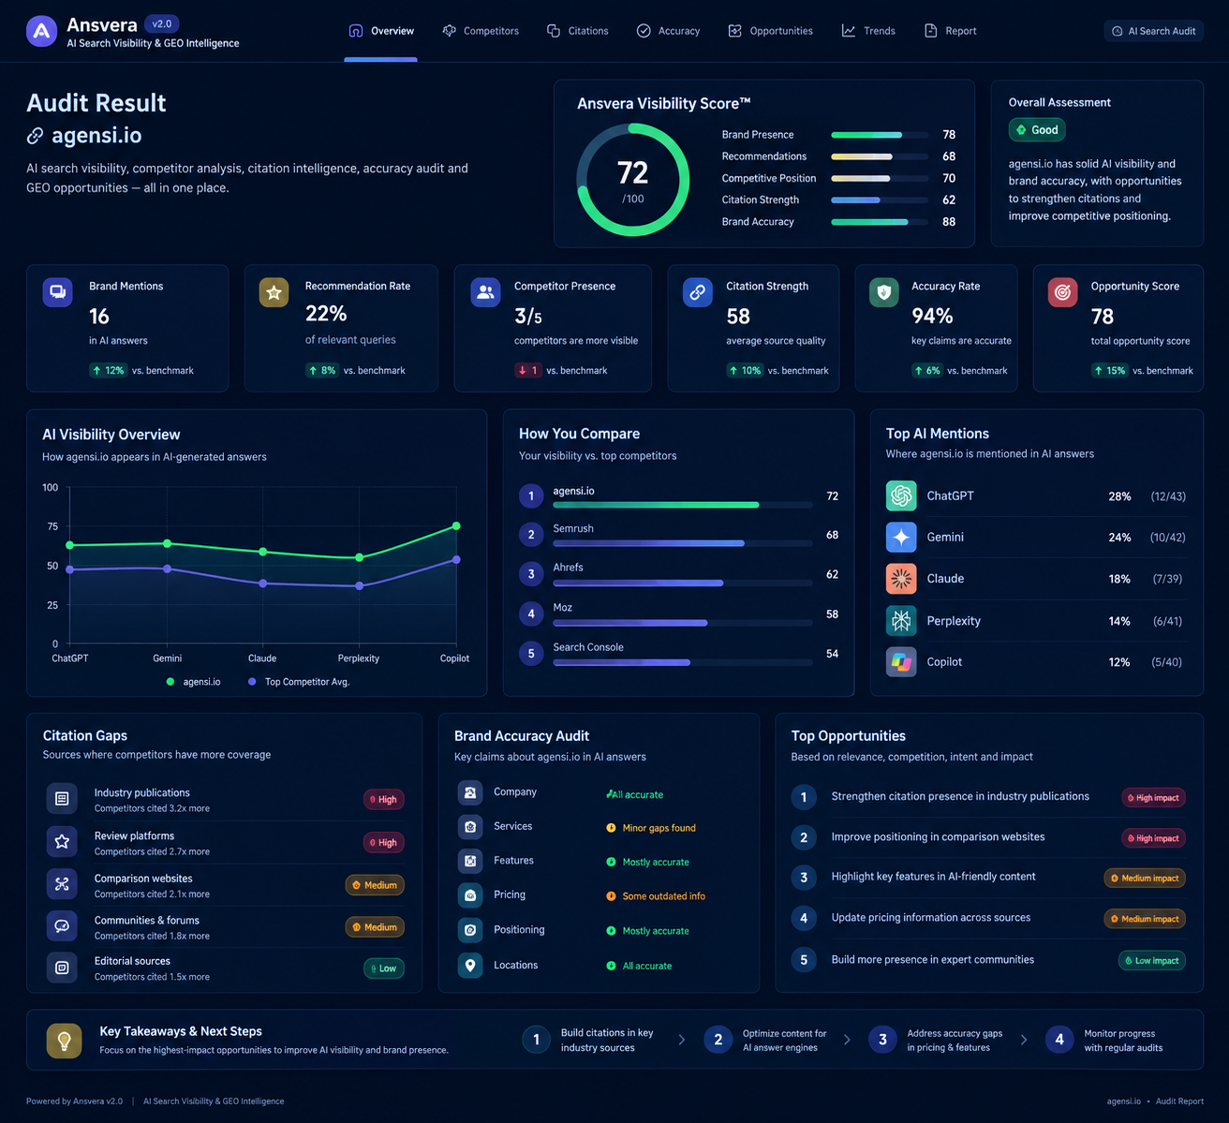This screenshot has height=1123, width=1229.
Task: Click the agensi.io chart legend item
Action: click(194, 682)
